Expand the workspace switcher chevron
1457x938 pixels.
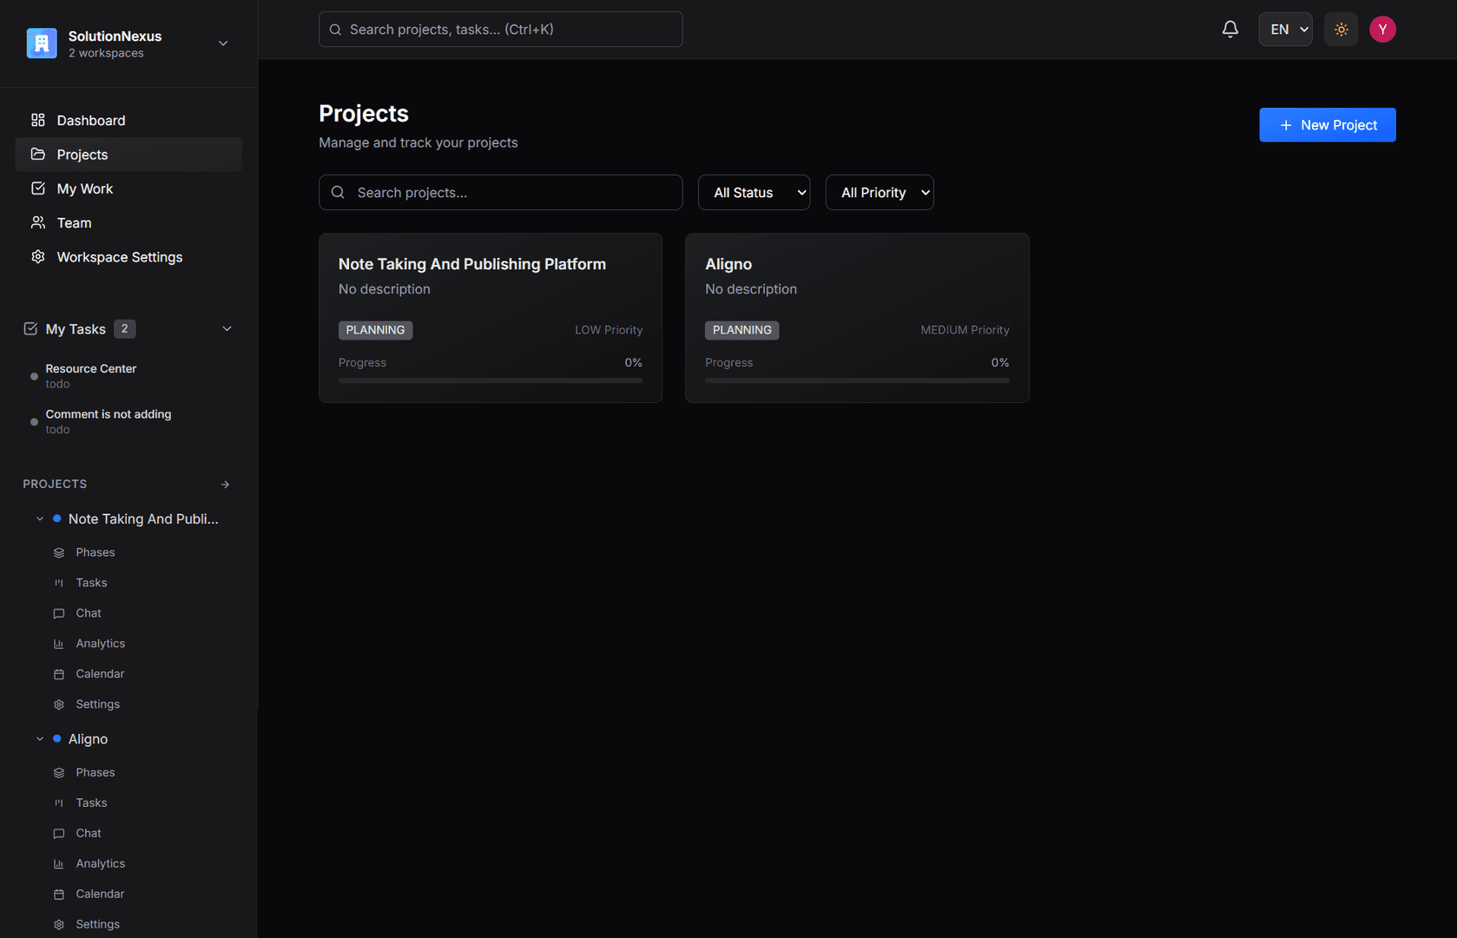223,43
